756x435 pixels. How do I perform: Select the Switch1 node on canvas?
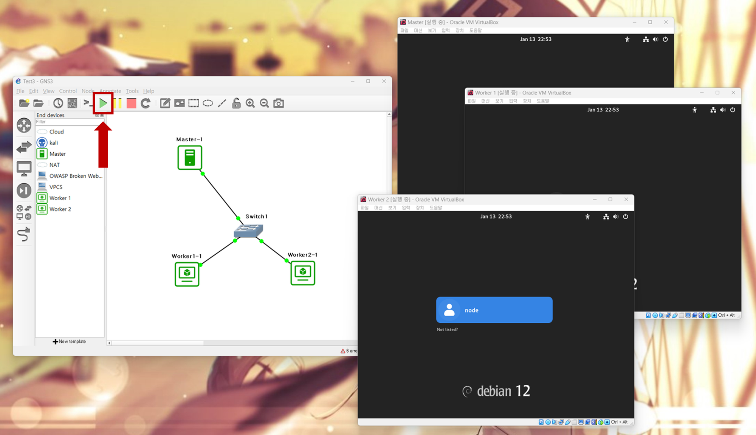[248, 230]
